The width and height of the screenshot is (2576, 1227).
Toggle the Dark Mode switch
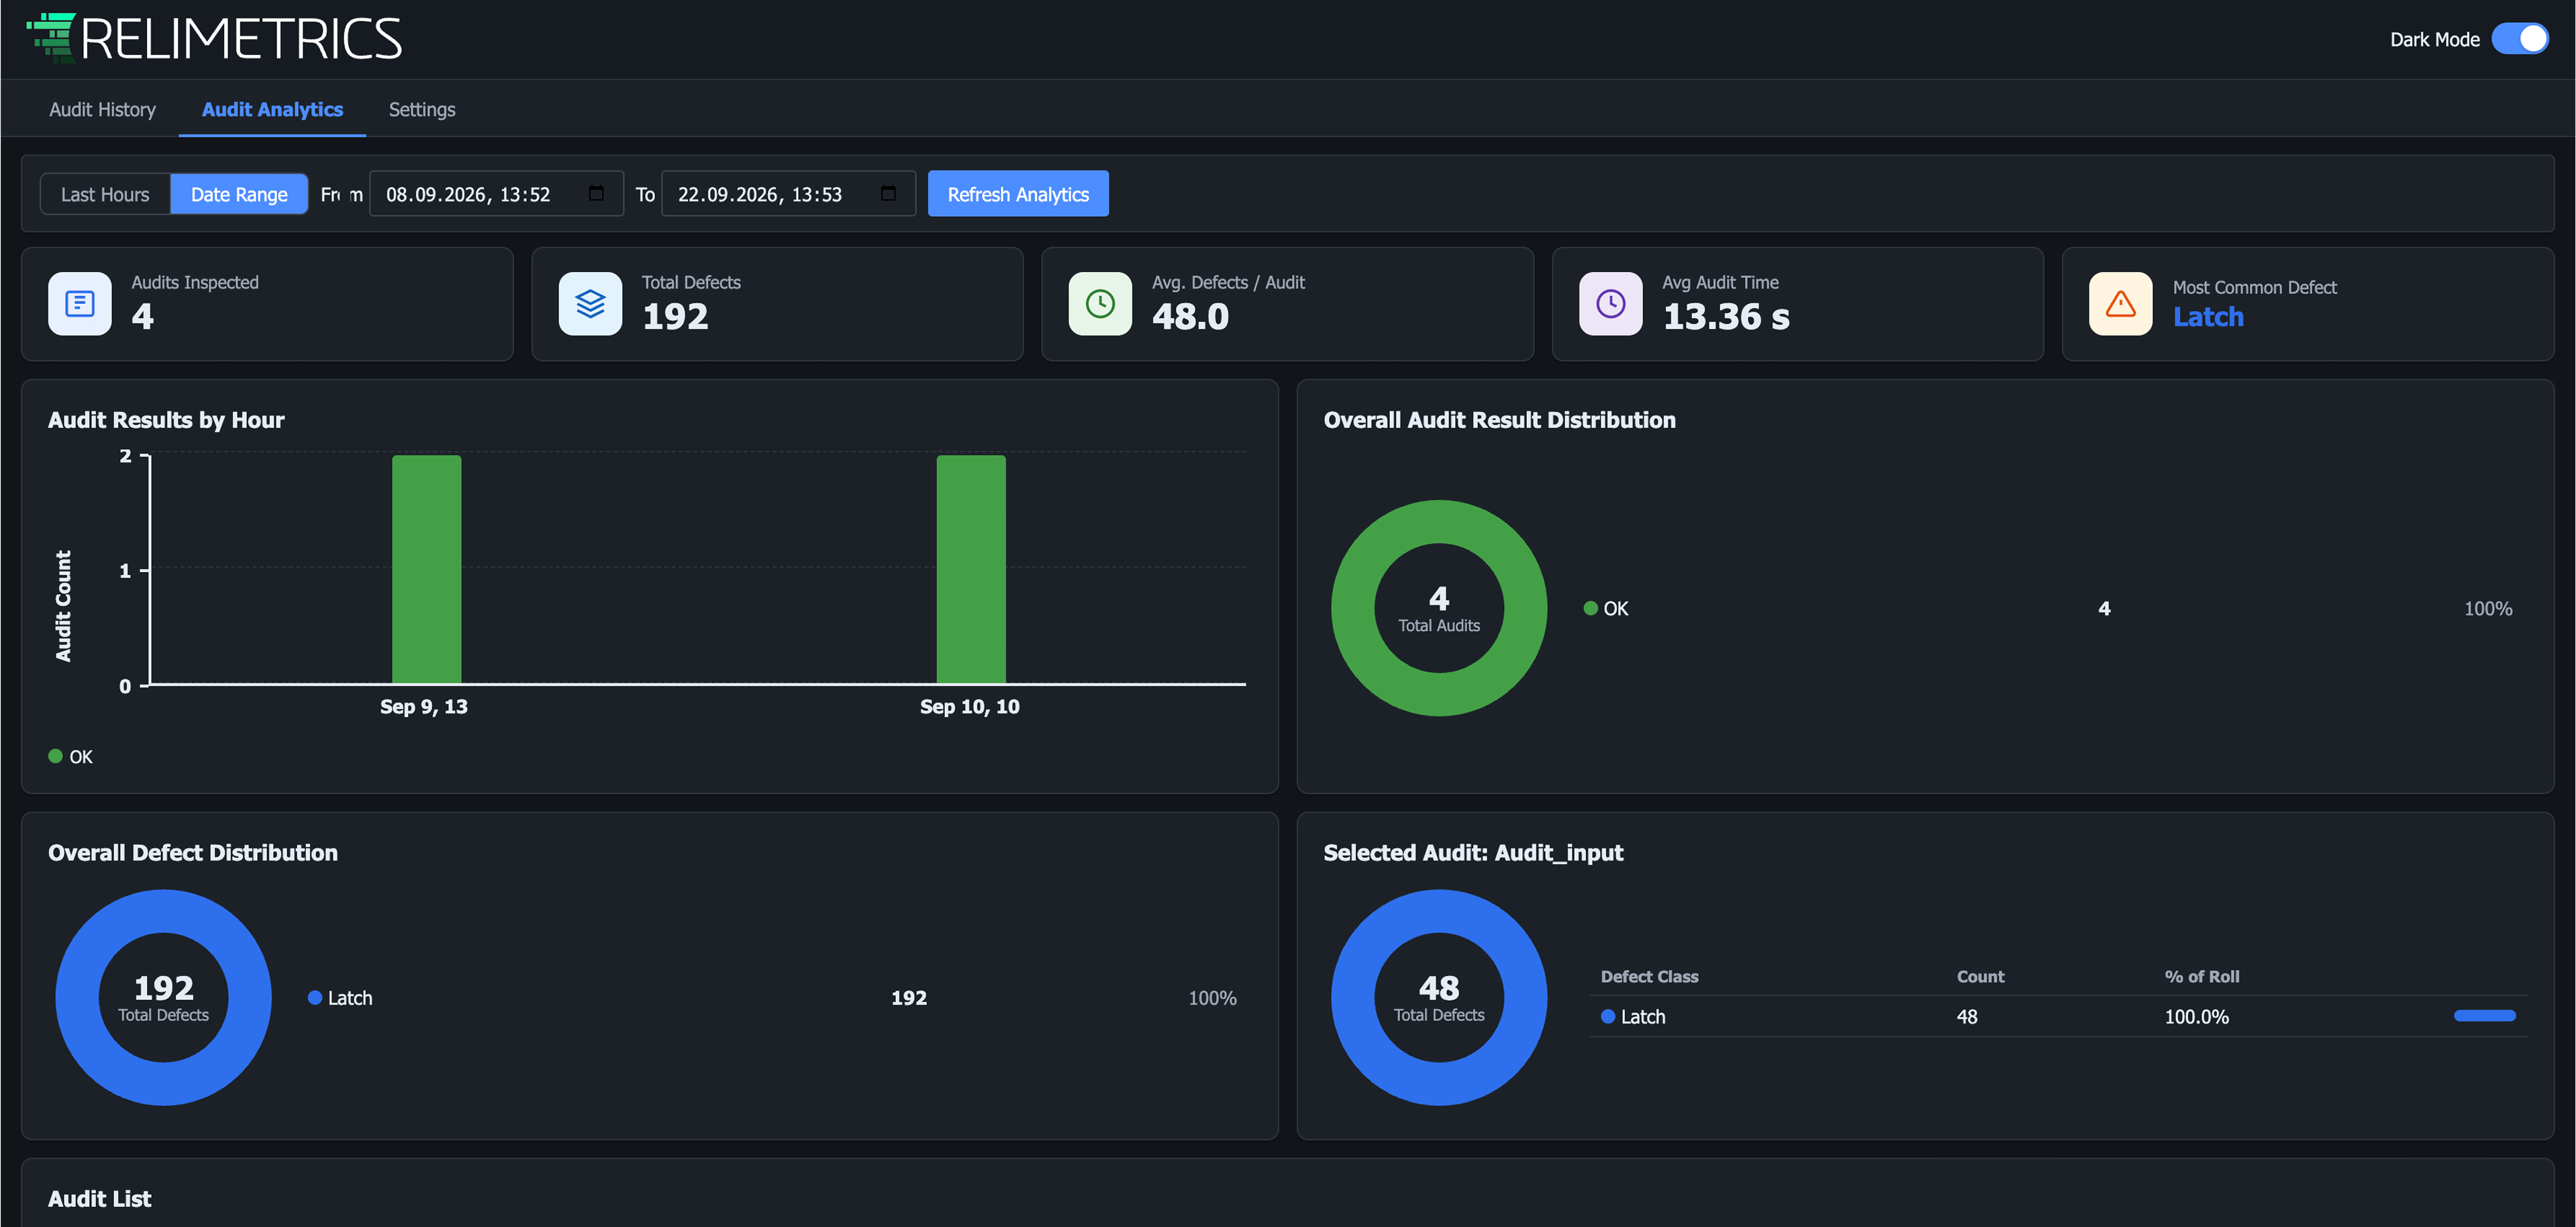point(2520,39)
